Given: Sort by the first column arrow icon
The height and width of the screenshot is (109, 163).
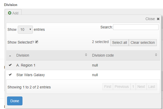Looking at the screenshot, I should (x=10, y=56).
